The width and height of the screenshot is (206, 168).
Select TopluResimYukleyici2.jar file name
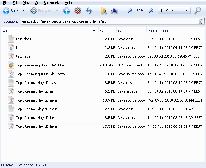[35, 92]
